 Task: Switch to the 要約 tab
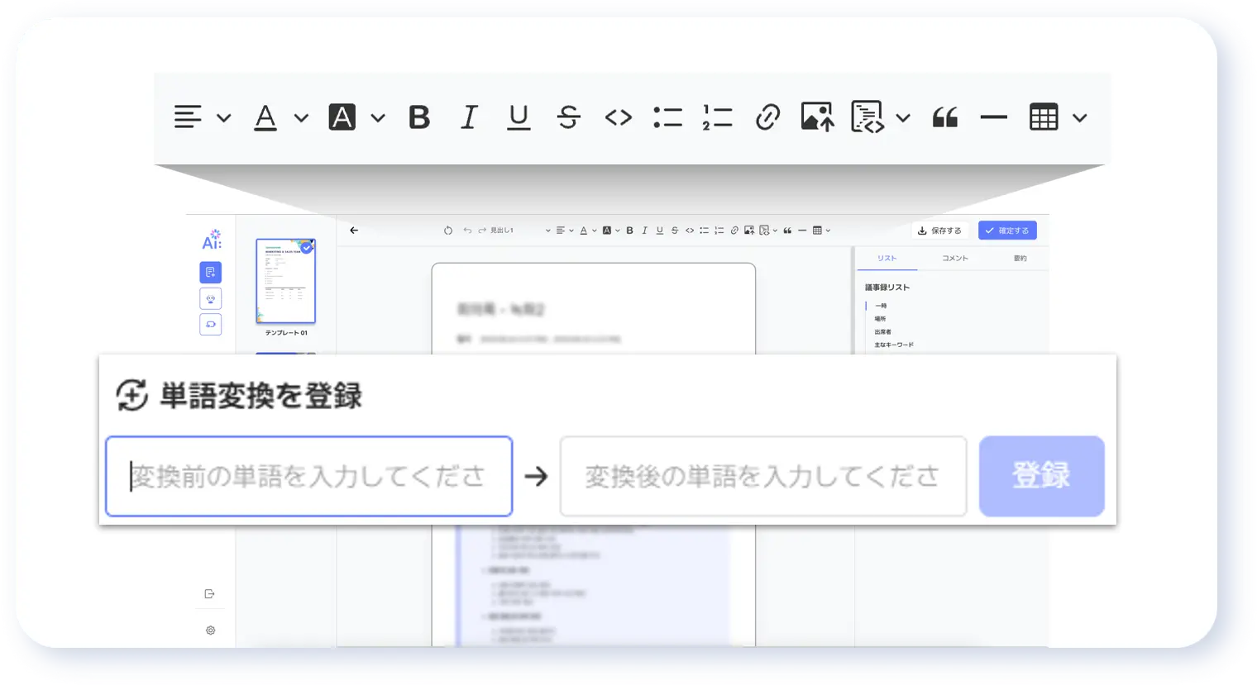point(1020,259)
